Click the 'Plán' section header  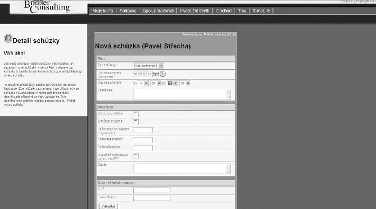click(x=166, y=59)
